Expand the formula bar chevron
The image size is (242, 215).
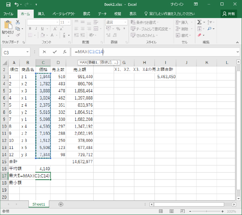pos(238,52)
